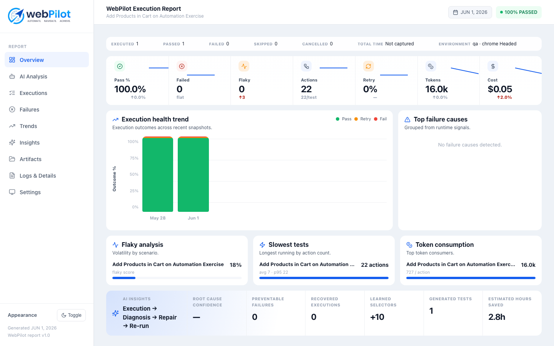Click the 16.0k token consumer value
This screenshot has height=346, width=554.
(x=528, y=265)
